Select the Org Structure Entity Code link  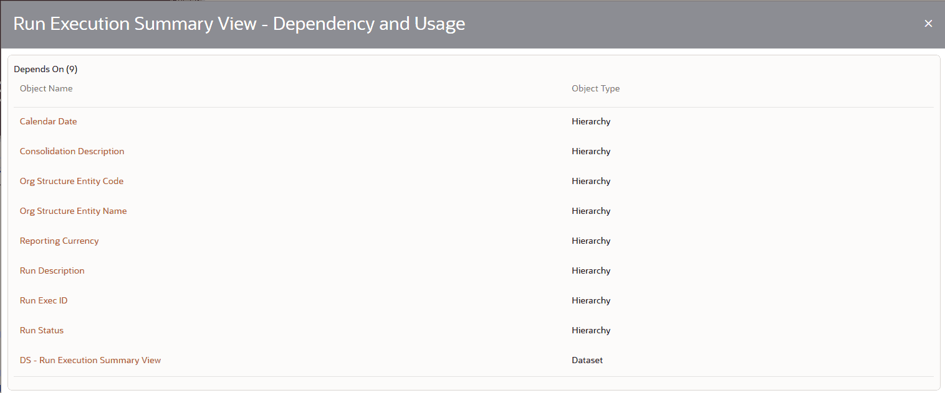point(71,181)
